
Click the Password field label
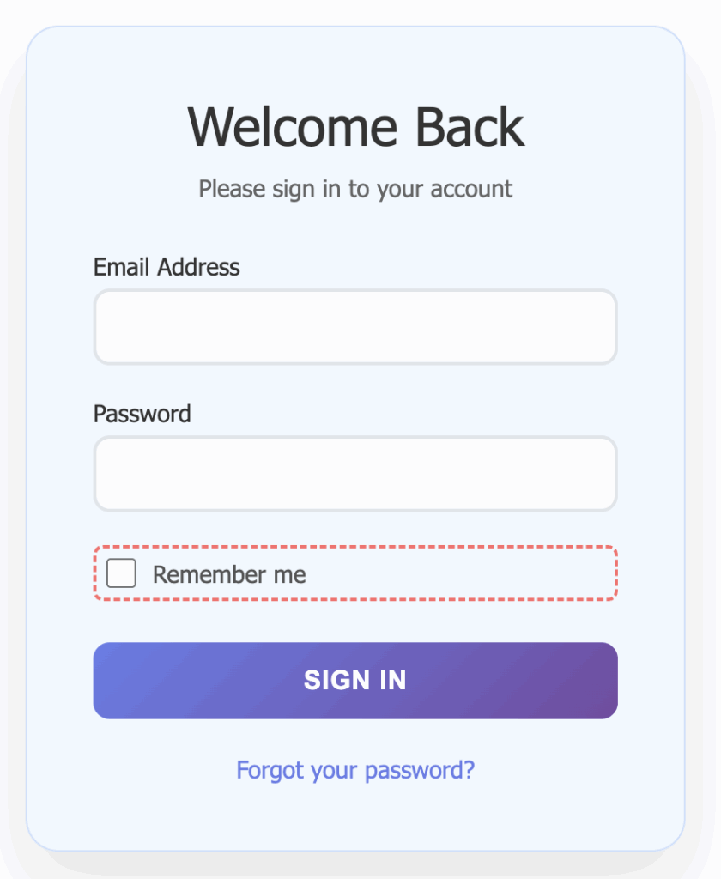tap(142, 414)
